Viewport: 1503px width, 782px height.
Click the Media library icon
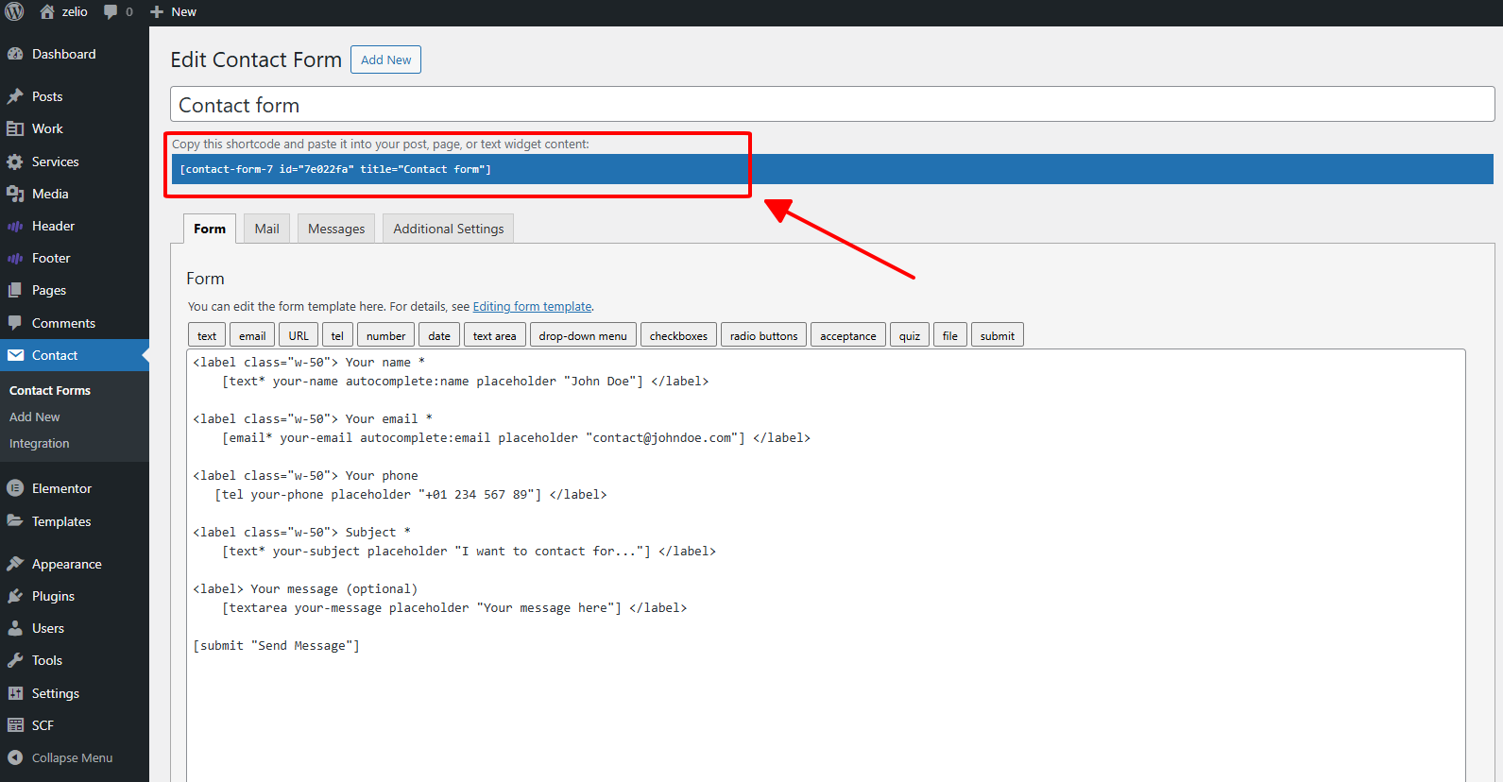pos(15,194)
